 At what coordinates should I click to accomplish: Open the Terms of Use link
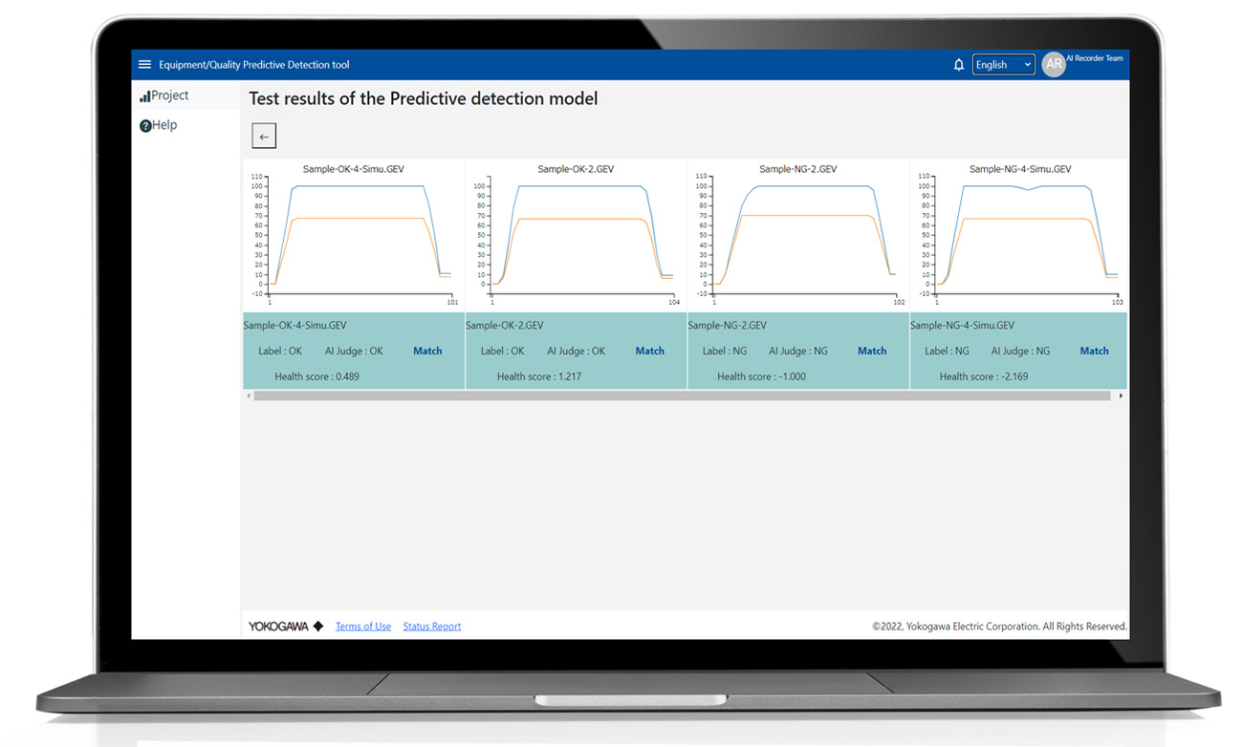[363, 627]
